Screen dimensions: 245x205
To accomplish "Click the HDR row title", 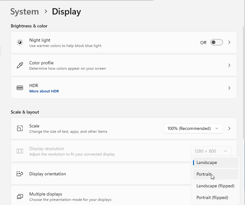I will 34,85.
